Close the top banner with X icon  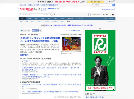[x=114, y=1]
